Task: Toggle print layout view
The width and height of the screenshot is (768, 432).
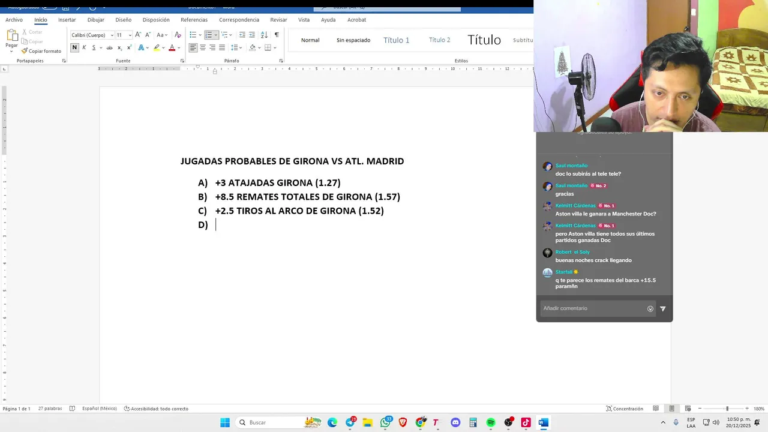Action: pos(671,409)
